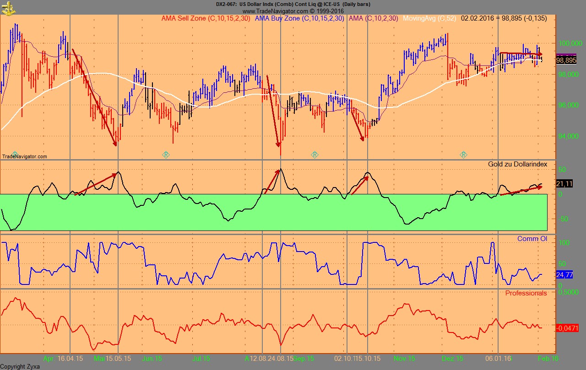
Task: Click the Comm OI indicator title
Action: tap(532, 239)
